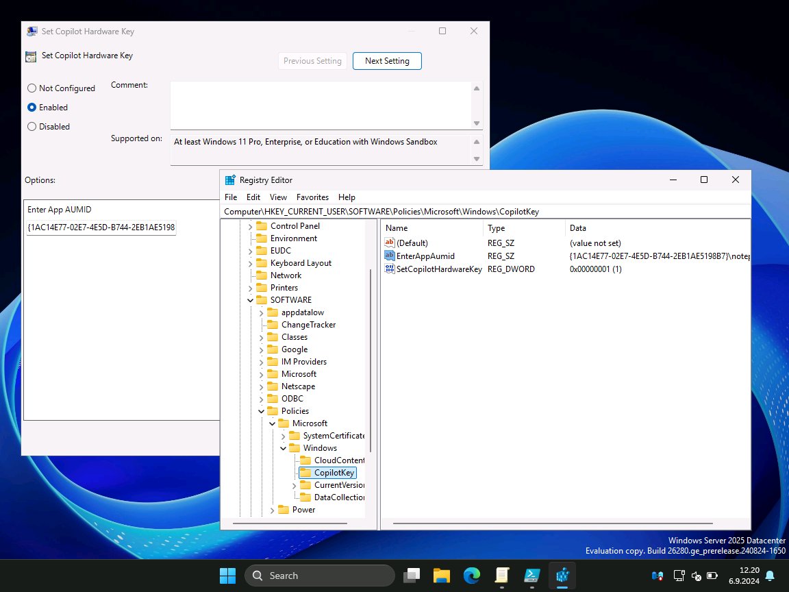Viewport: 789px width, 592px height.
Task: Click the Next Setting button
Action: 386,60
